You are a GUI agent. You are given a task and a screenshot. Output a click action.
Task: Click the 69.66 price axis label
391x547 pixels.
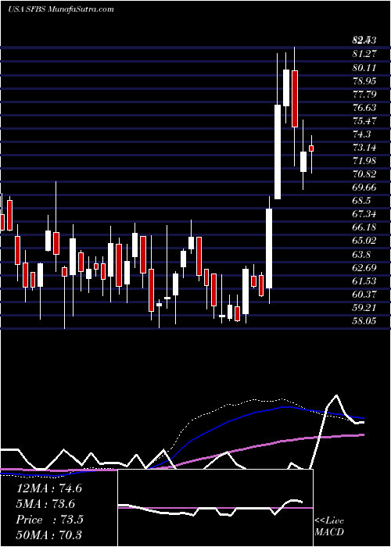(x=364, y=188)
